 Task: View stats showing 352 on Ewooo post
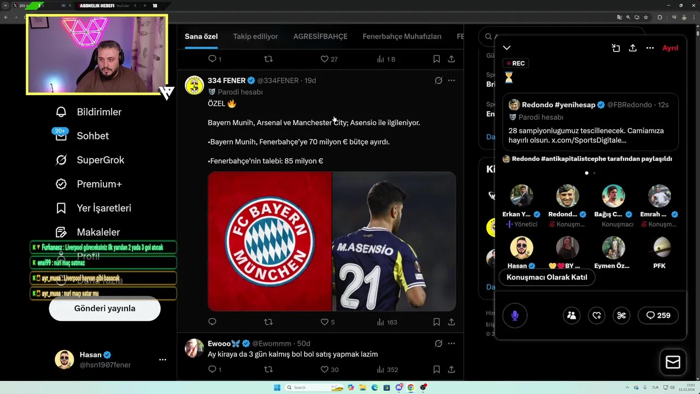pyautogui.click(x=387, y=369)
